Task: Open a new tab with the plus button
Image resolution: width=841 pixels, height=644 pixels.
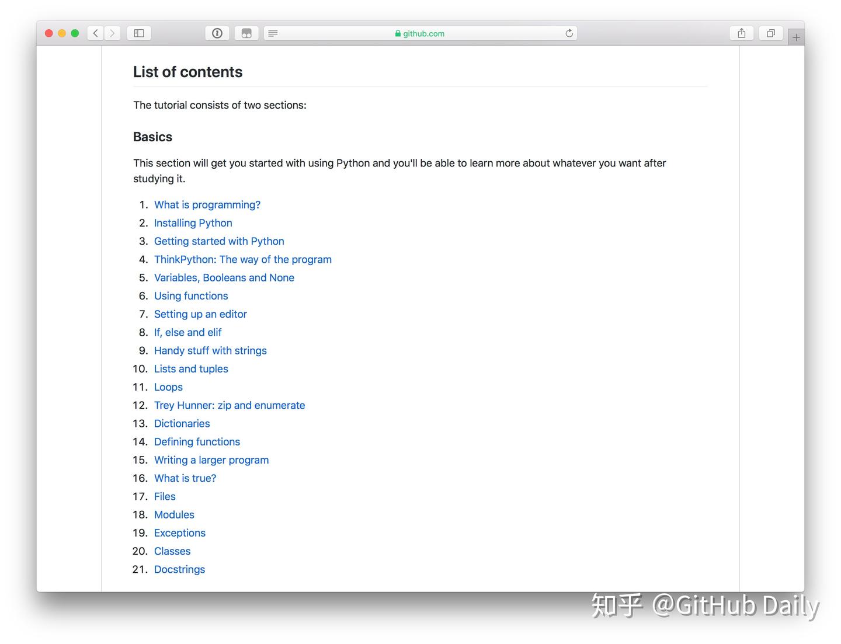Action: coord(796,36)
